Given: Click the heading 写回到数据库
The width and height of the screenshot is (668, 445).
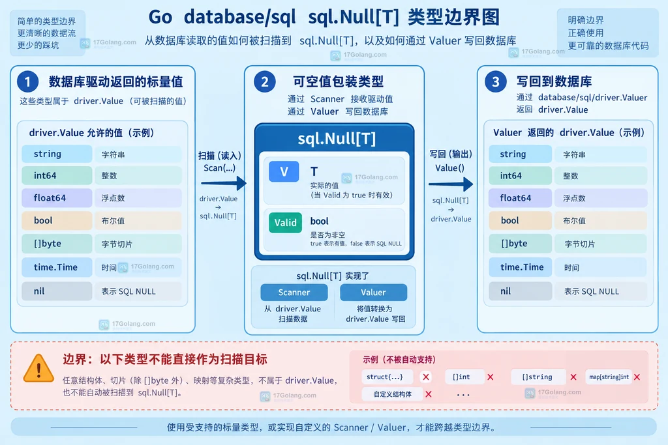Looking at the screenshot, I should pyautogui.click(x=554, y=81).
